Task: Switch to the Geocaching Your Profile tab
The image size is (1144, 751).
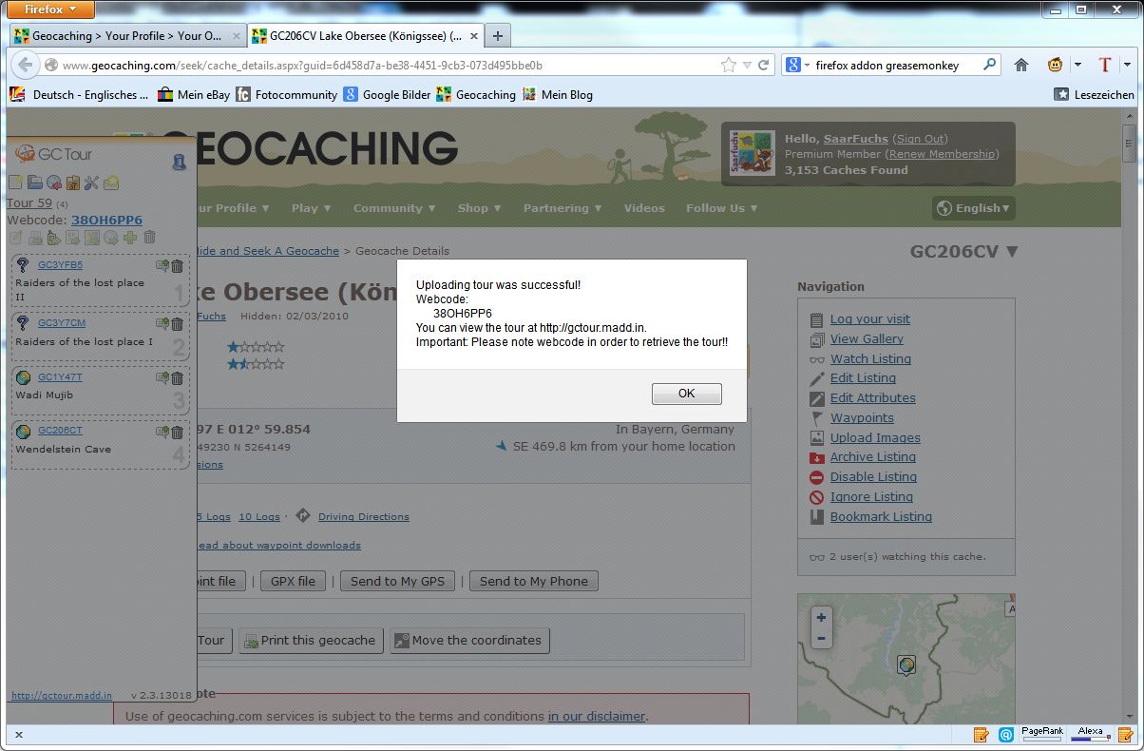Action: click(x=126, y=36)
